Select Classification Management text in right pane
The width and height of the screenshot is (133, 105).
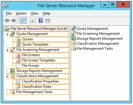pyautogui.click(x=98, y=43)
